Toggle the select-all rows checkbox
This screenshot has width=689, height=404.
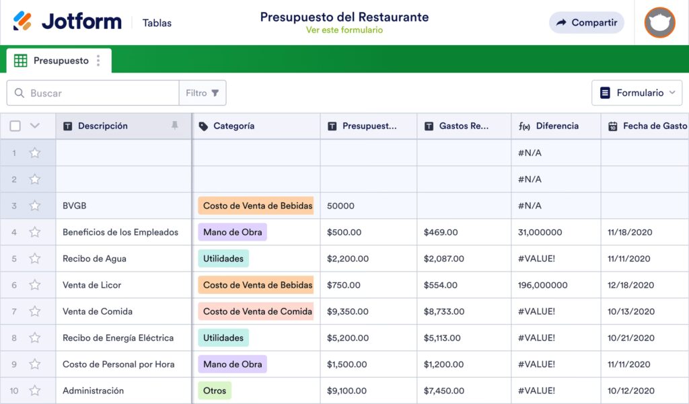15,126
